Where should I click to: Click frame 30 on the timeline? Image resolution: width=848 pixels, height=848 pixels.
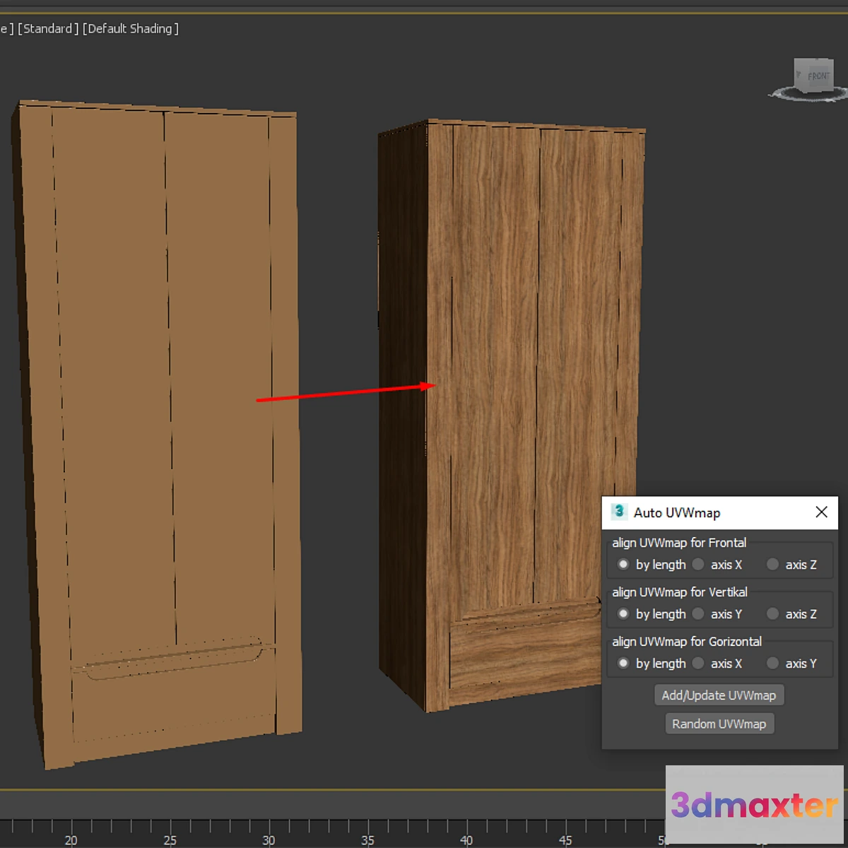[x=269, y=827]
